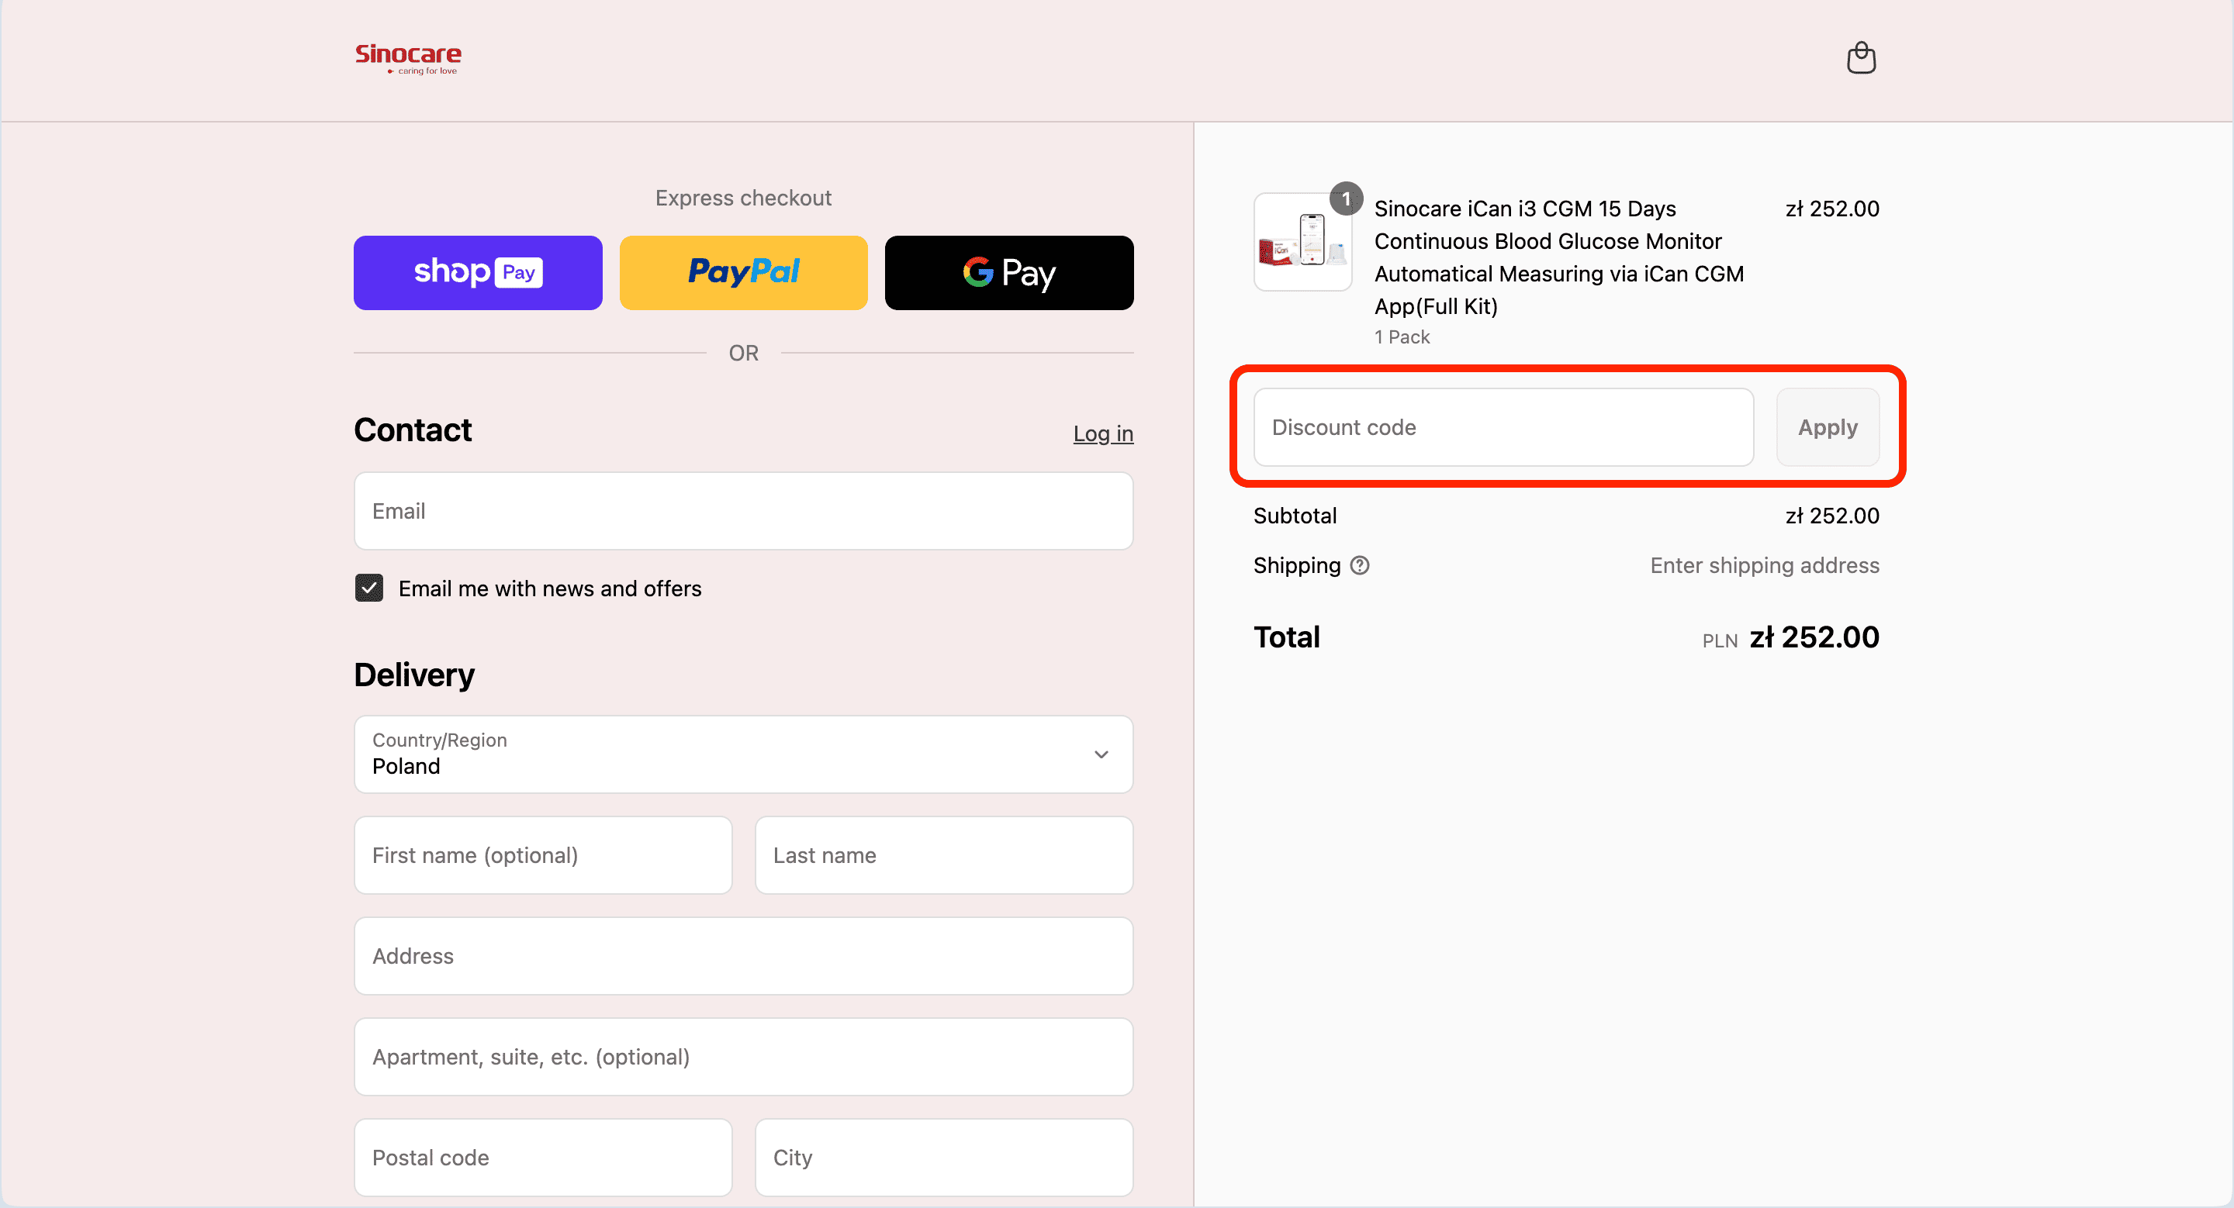Click into the Discount code field
Viewport: 2234px width, 1208px height.
(x=1504, y=427)
